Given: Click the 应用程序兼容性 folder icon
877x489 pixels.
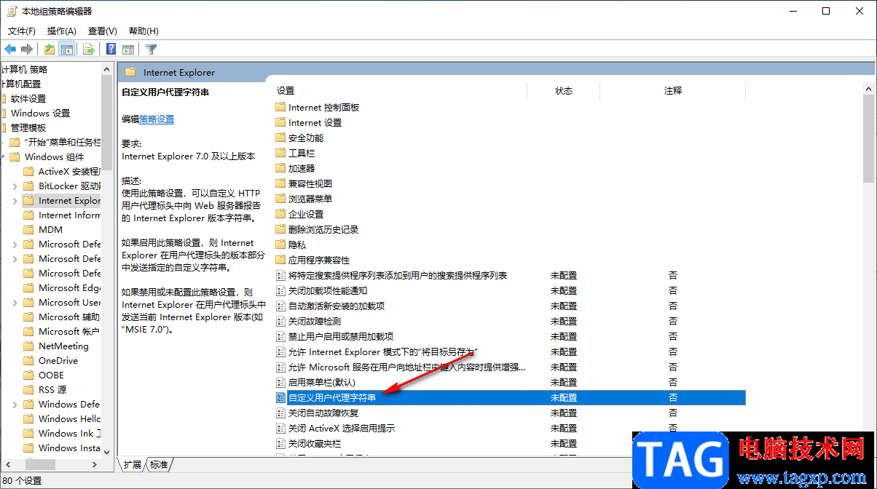Looking at the screenshot, I should (x=280, y=260).
